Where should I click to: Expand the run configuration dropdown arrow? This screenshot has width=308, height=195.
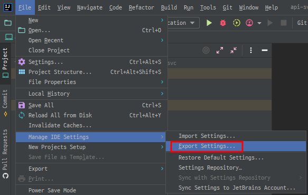coord(192,23)
